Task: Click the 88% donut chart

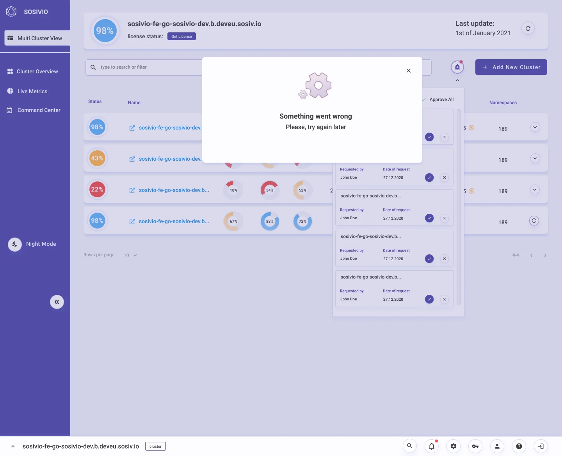Action: [x=270, y=222]
